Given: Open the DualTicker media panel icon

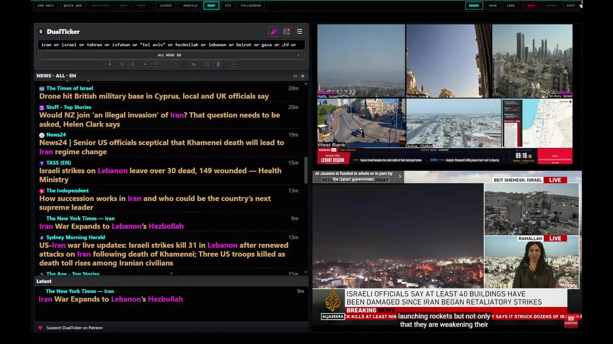Looking at the screenshot, I should (x=286, y=32).
